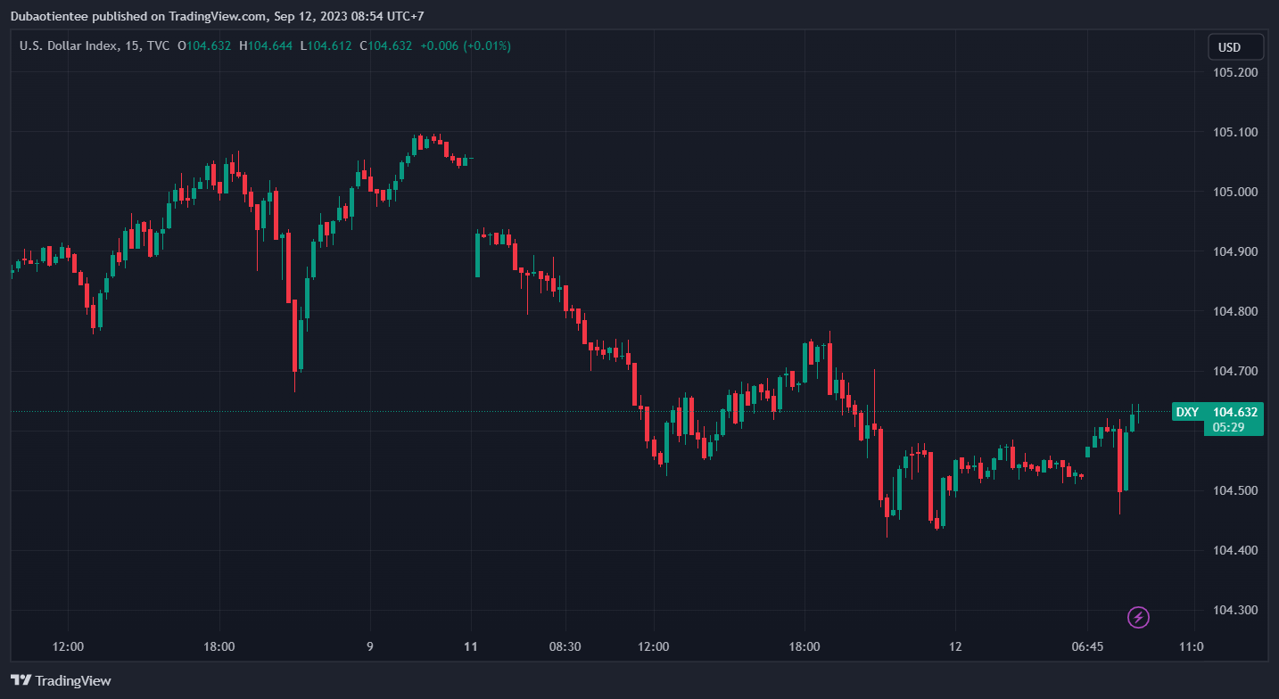Select the high value H104.644
This screenshot has height=699, width=1279.
click(x=265, y=45)
